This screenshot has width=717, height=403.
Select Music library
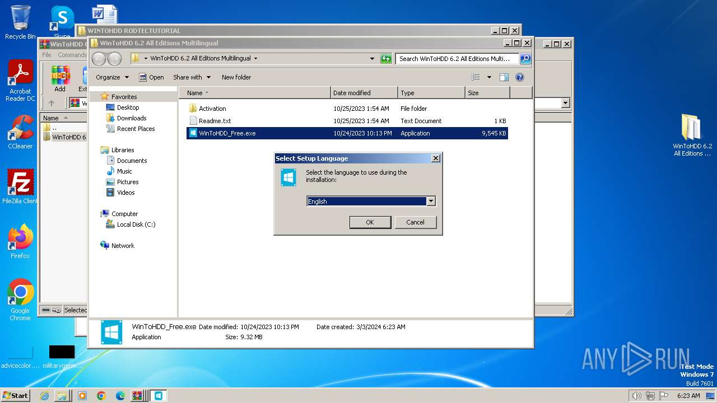pos(124,171)
